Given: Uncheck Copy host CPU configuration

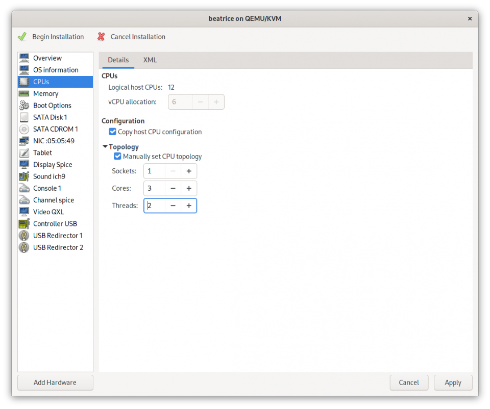Looking at the screenshot, I should [112, 132].
